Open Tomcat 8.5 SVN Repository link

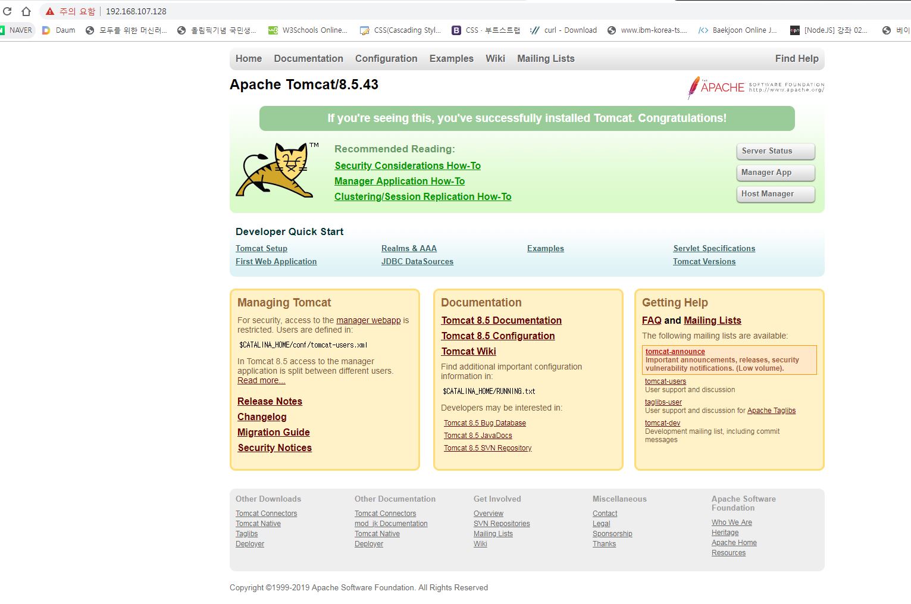pos(488,448)
